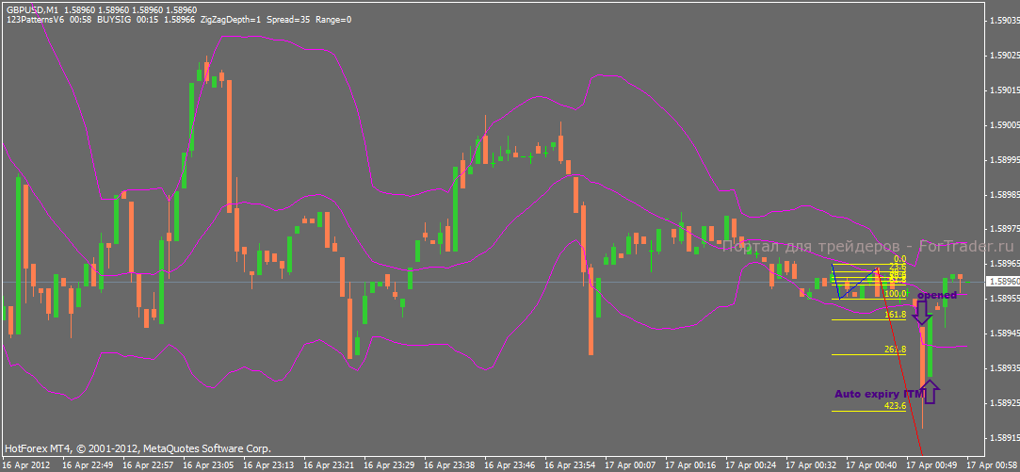Select the 100.0 Fibonacci level label

(x=895, y=294)
